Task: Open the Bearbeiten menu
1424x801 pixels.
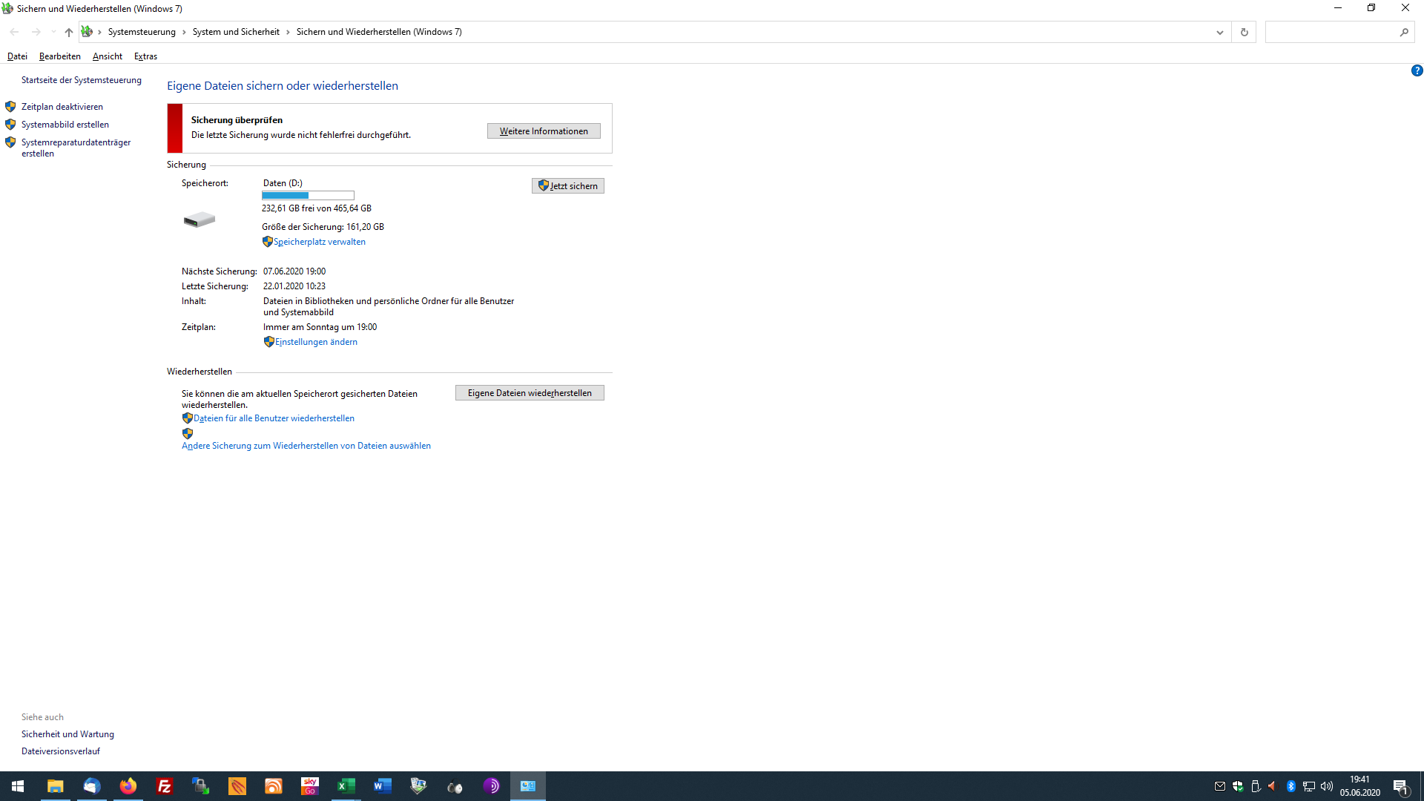Action: coord(60,56)
